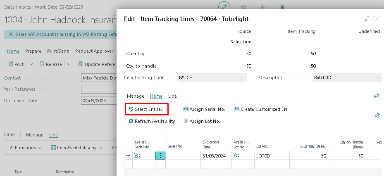Expand the Release dropdown arrow
The image size is (384, 176).
click(69, 64)
